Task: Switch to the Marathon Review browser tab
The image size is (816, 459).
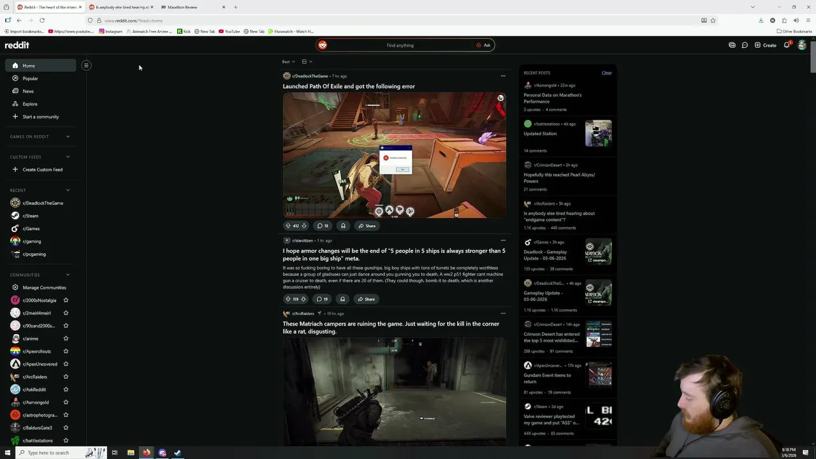Action: (193, 7)
